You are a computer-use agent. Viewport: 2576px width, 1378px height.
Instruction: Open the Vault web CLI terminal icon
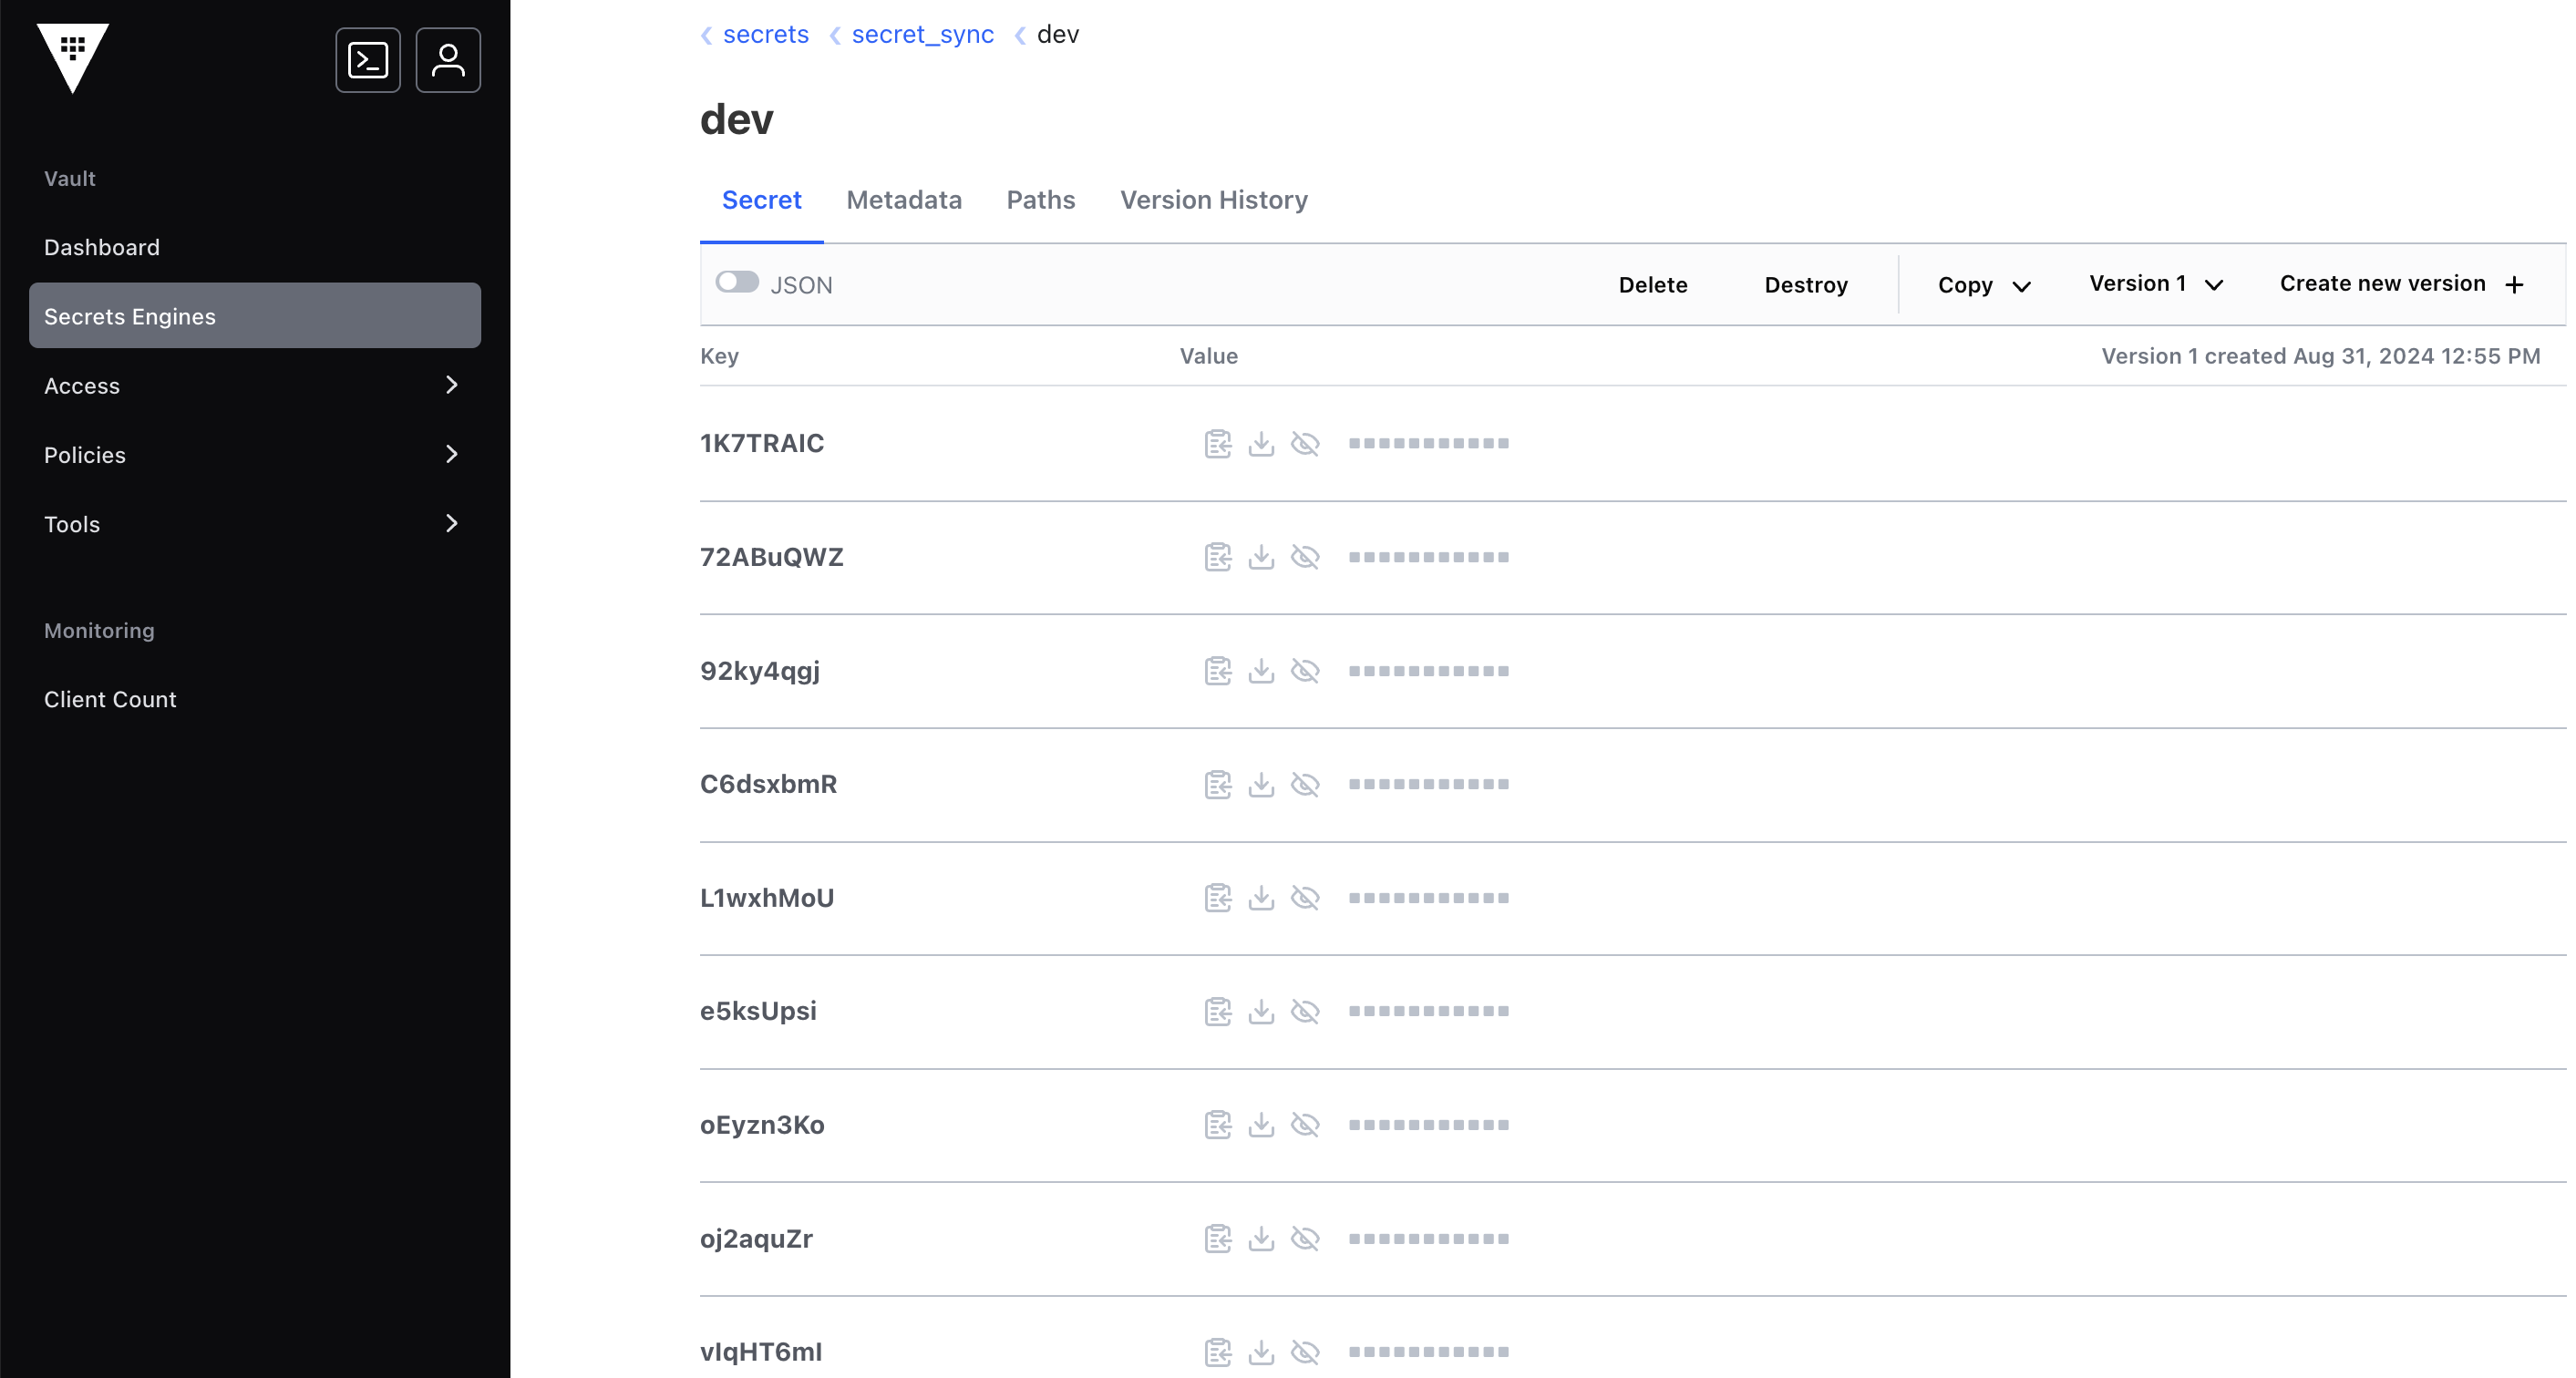pos(368,61)
